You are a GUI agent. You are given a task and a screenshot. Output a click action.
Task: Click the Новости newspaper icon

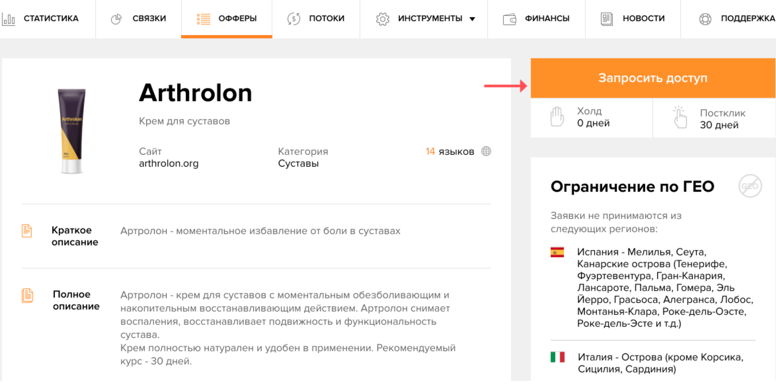(x=607, y=19)
